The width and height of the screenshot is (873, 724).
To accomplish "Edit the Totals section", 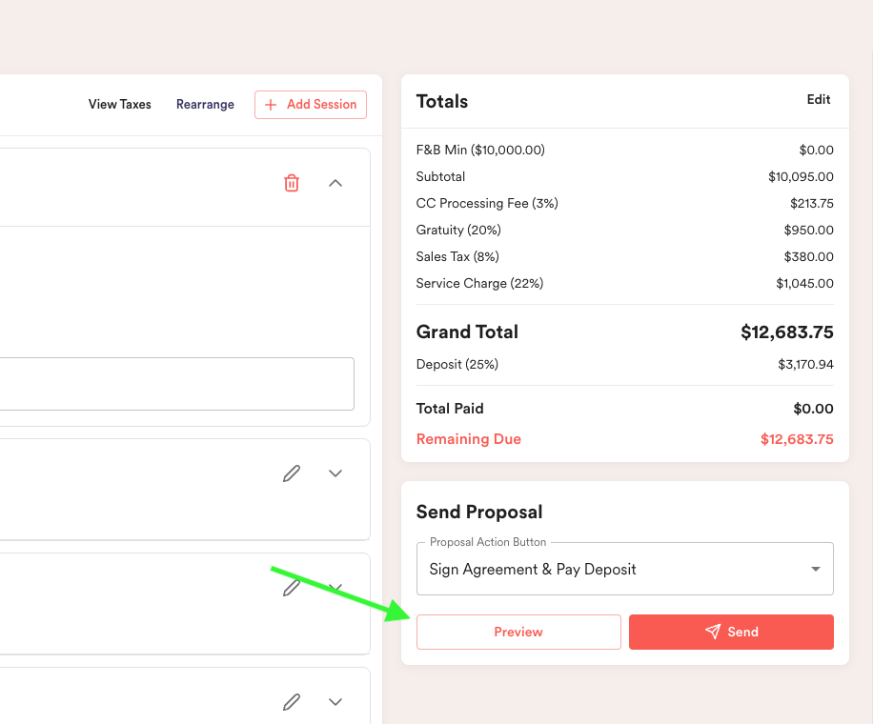I will (819, 100).
